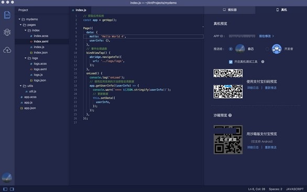Toggle the right panel layout icon
The height and width of the screenshot is (192, 307).
pyautogui.click(x=12, y=189)
